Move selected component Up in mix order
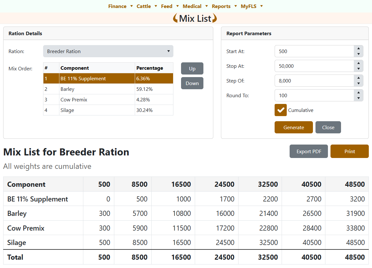 pos(192,68)
